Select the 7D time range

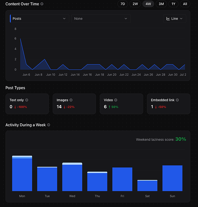tap(123, 4)
